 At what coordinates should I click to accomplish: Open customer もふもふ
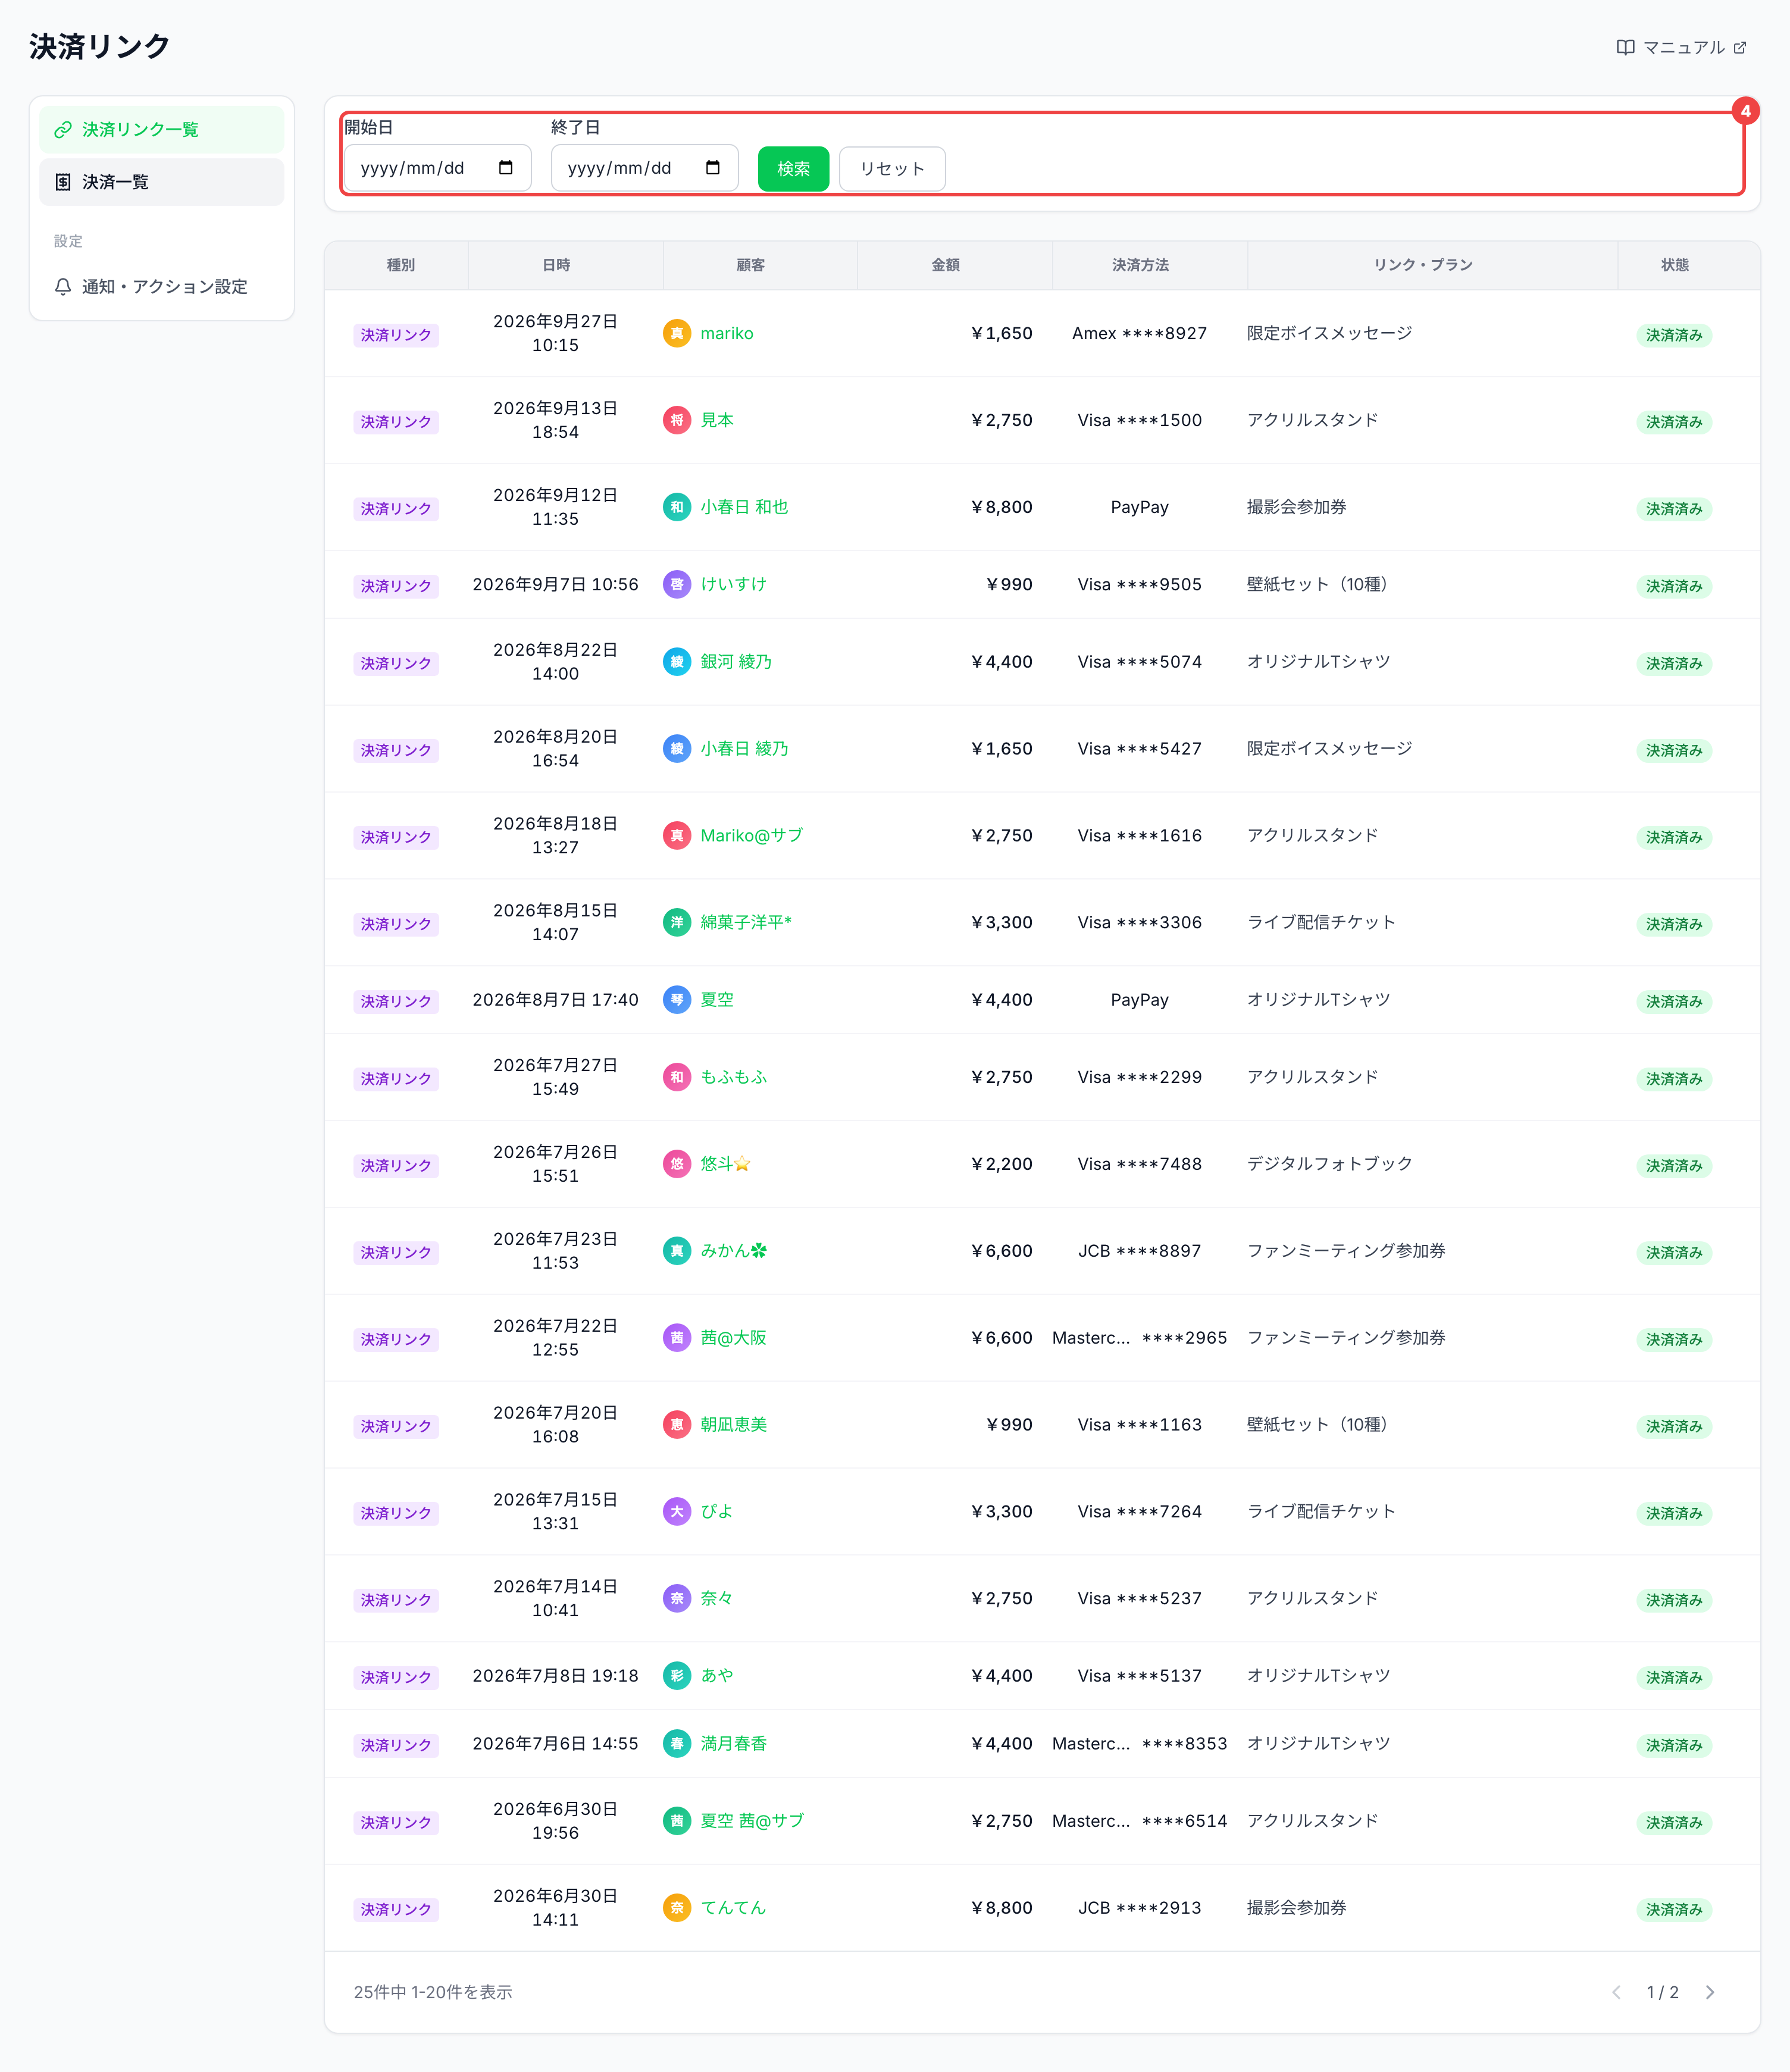pyautogui.click(x=733, y=1077)
